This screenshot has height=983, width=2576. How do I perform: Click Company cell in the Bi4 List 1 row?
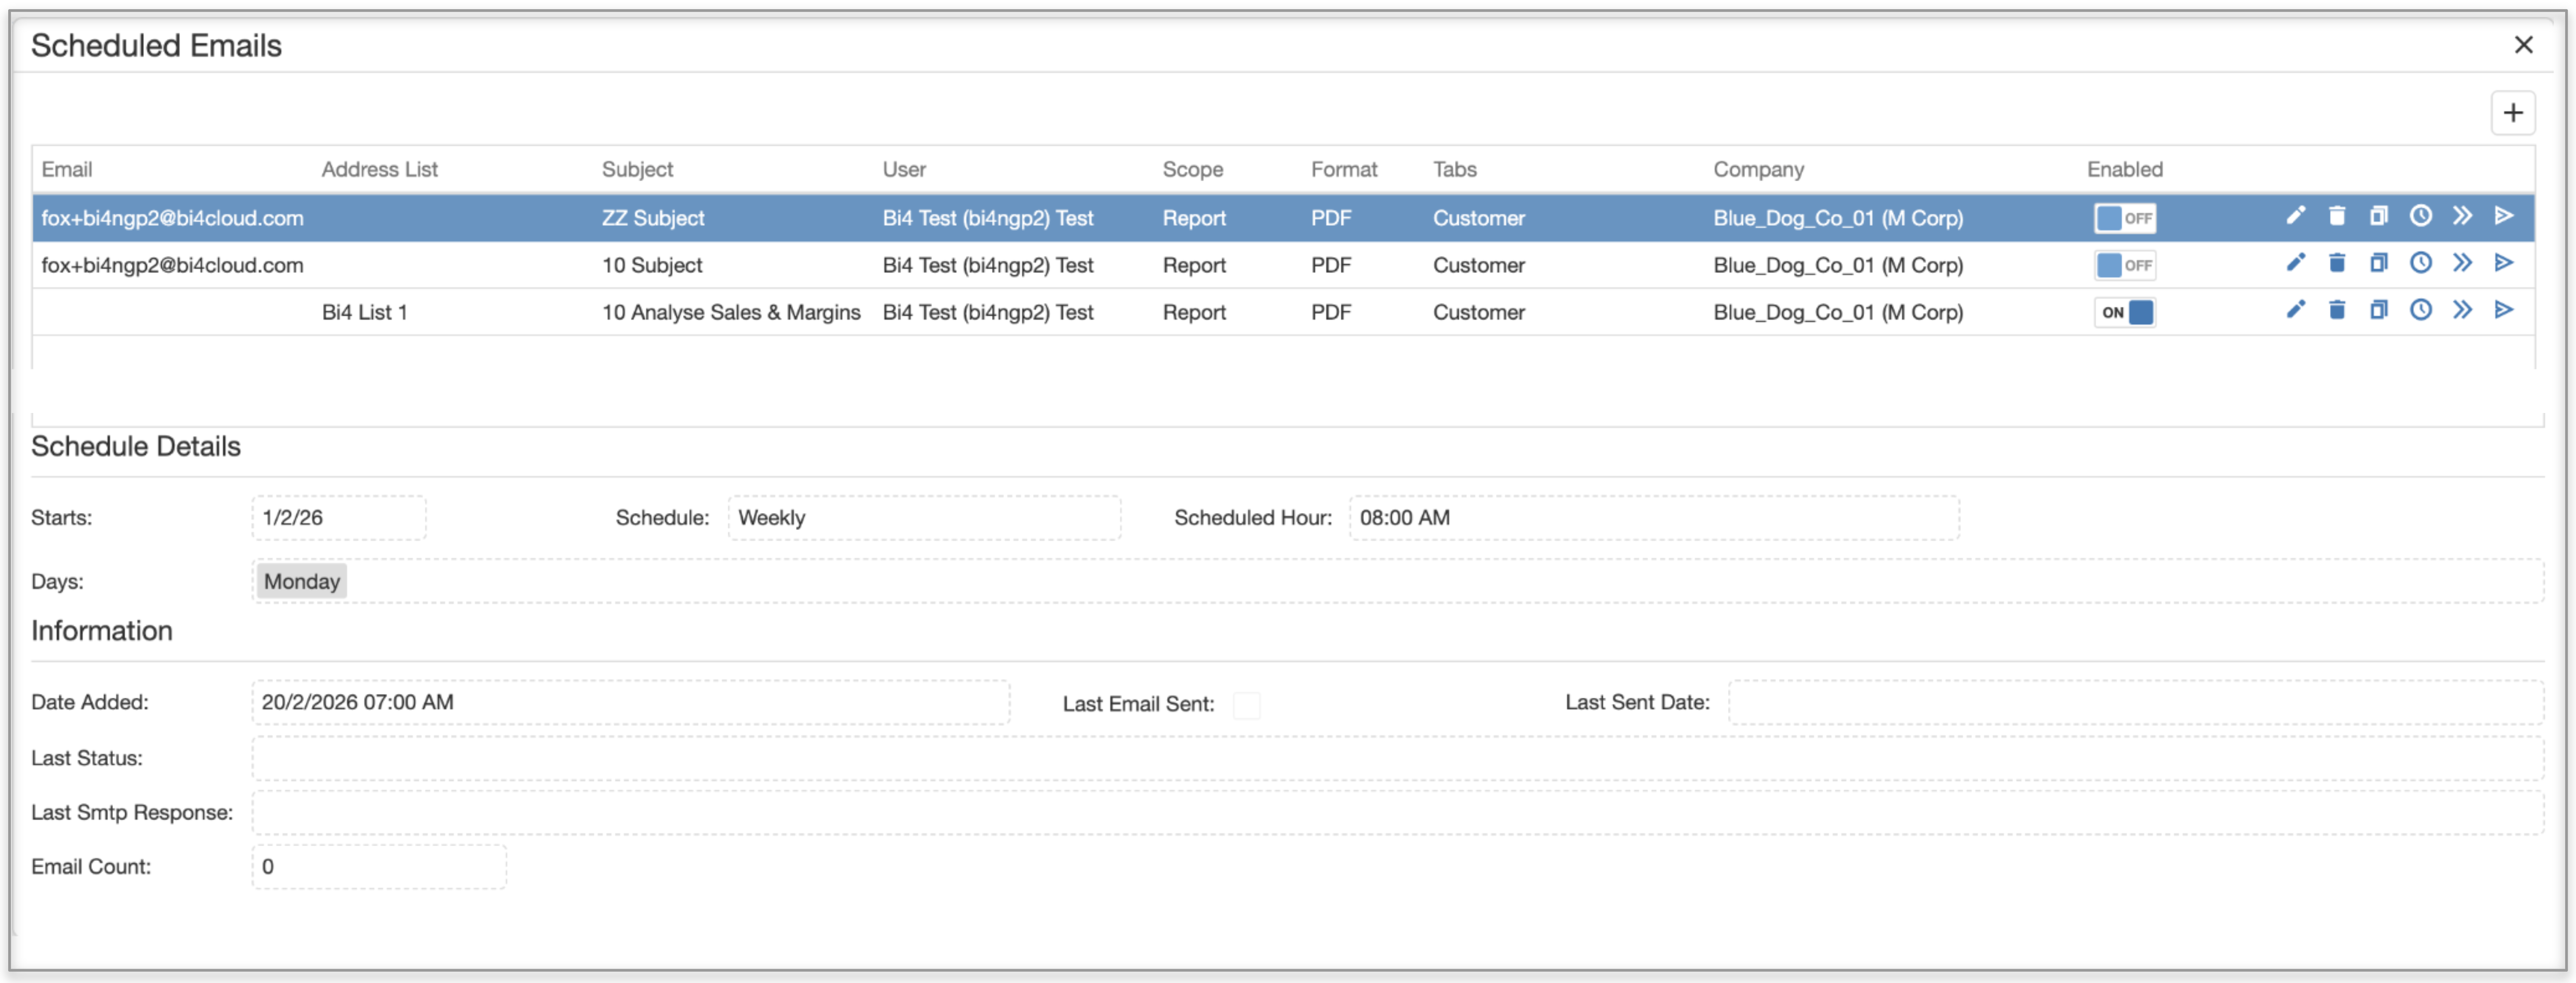tap(1838, 312)
